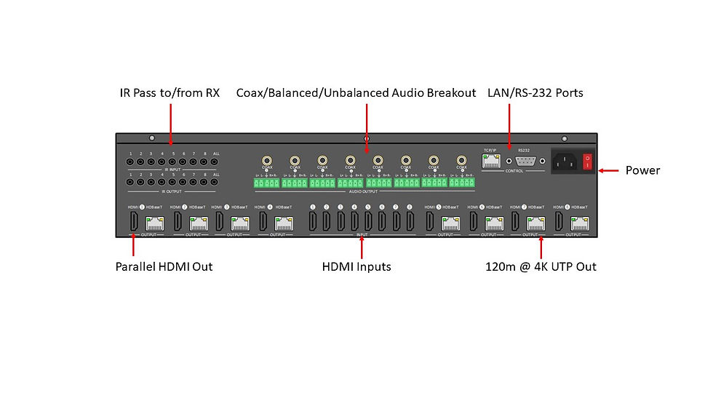713x401 pixels.
Task: Click the AC power inlet socket
Action: point(565,162)
